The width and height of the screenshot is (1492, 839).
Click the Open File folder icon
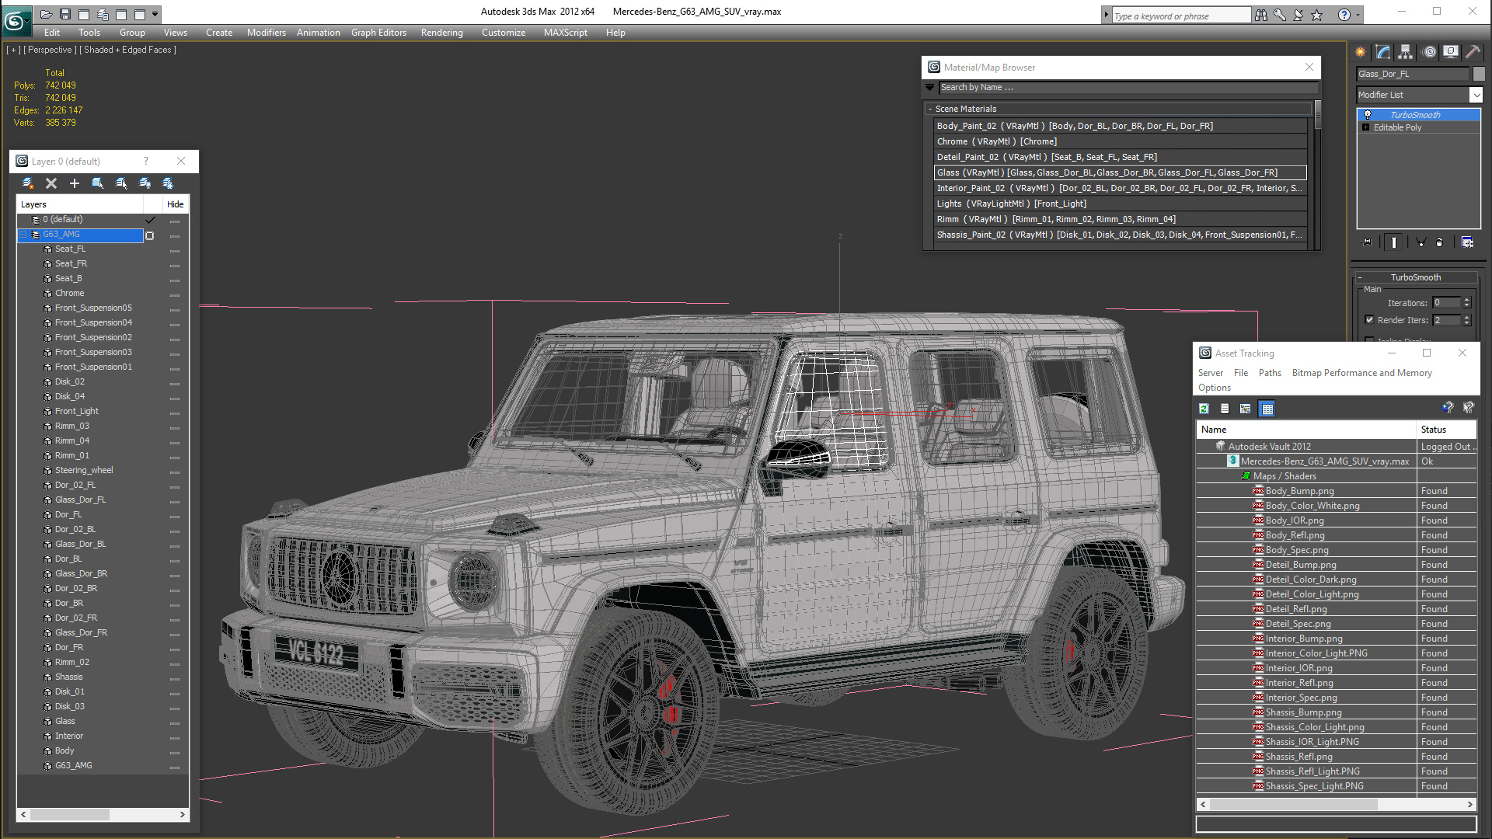(x=46, y=14)
